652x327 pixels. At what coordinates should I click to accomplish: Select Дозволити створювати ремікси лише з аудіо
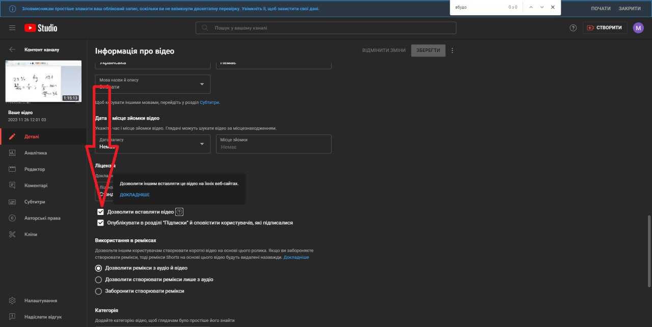pyautogui.click(x=99, y=280)
